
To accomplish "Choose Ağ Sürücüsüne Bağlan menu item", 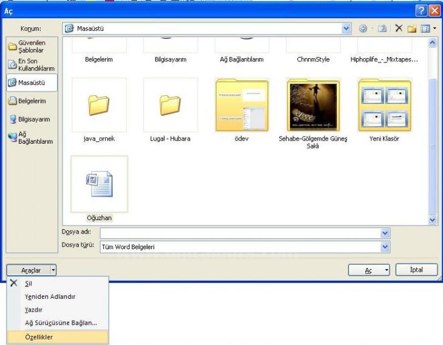I will [58, 323].
